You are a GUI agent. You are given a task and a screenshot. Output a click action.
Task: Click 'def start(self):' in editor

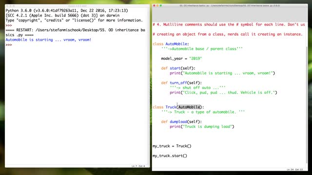coord(178,68)
